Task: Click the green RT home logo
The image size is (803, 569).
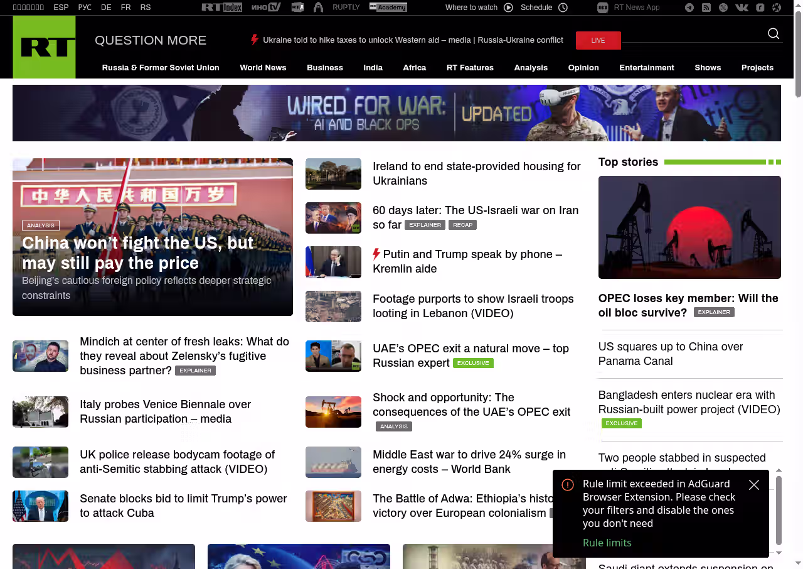Action: [44, 47]
